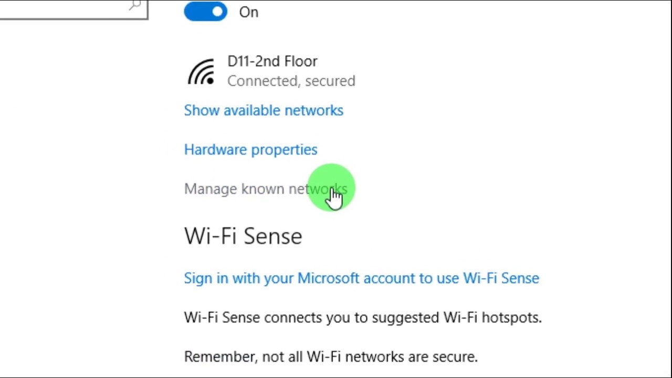Click the search magnifier icon

coord(135,5)
